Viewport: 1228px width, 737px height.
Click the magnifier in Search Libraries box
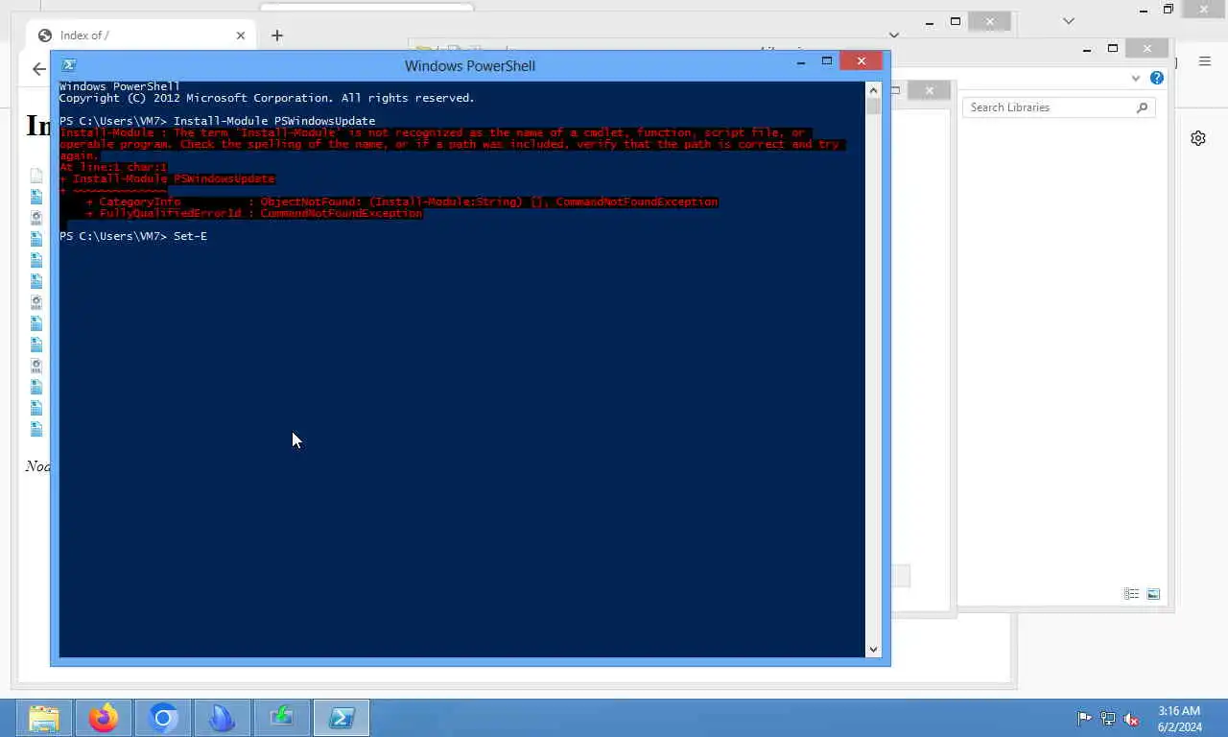(x=1142, y=107)
